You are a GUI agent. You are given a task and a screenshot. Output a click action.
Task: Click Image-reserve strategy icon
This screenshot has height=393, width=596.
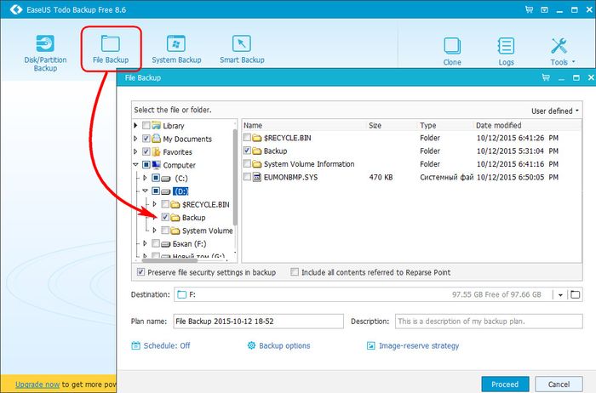(371, 345)
